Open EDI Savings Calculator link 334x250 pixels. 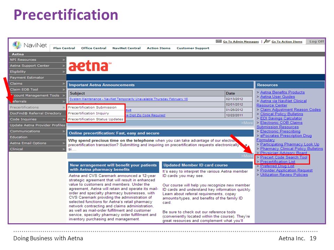(x=281, y=118)
